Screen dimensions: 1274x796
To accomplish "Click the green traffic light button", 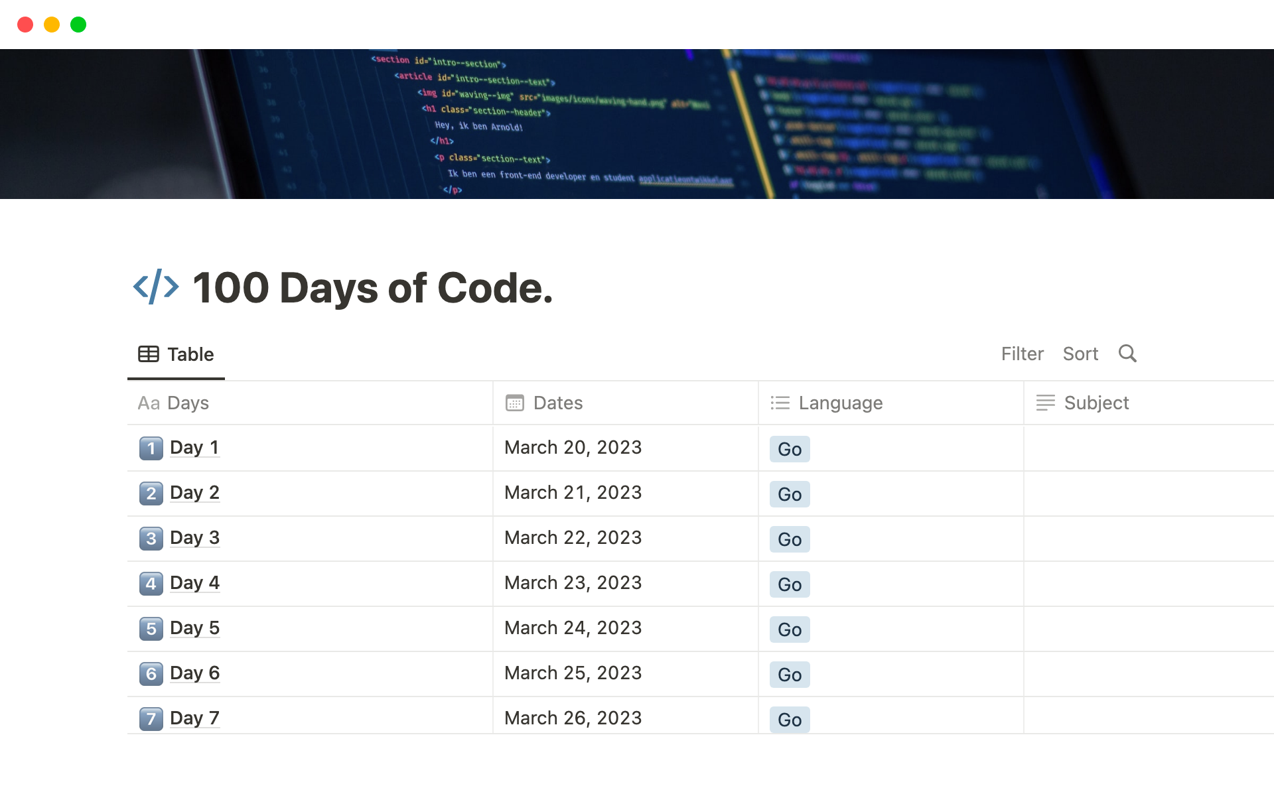I will tap(78, 25).
